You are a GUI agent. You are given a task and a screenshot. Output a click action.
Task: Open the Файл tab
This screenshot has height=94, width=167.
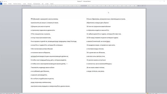click(x=1, y=4)
